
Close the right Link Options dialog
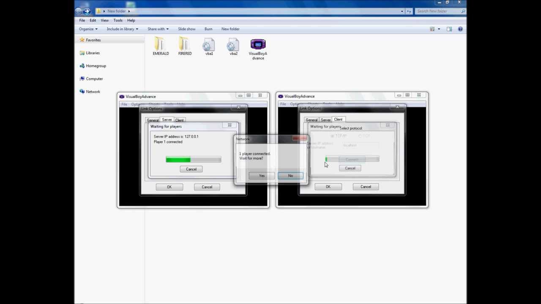pos(397,107)
